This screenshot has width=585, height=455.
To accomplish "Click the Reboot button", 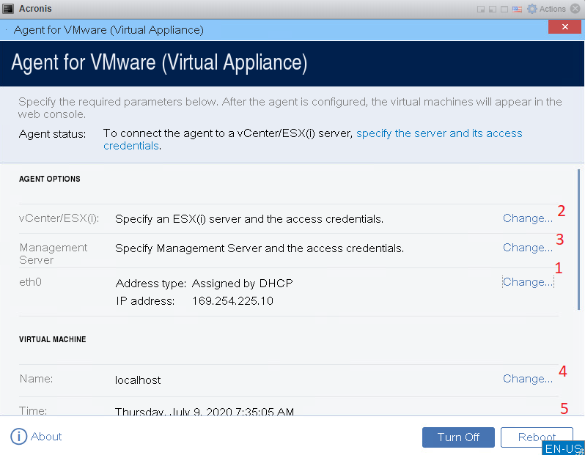I will click(537, 437).
